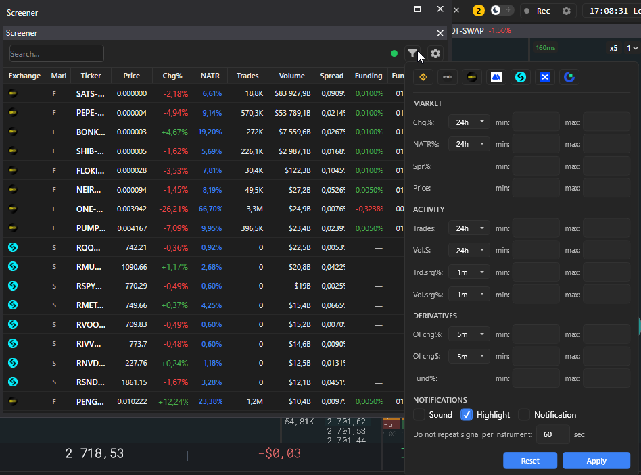Select the BingX exchange filter icon
The height and width of the screenshot is (475, 641).
pos(545,77)
